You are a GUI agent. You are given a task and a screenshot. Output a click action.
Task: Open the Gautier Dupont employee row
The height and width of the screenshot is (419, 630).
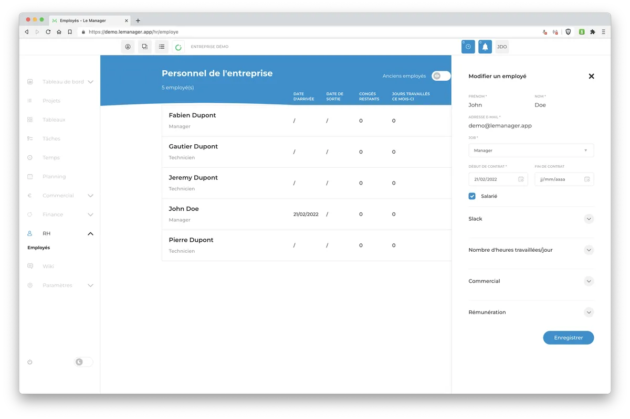[307, 152]
